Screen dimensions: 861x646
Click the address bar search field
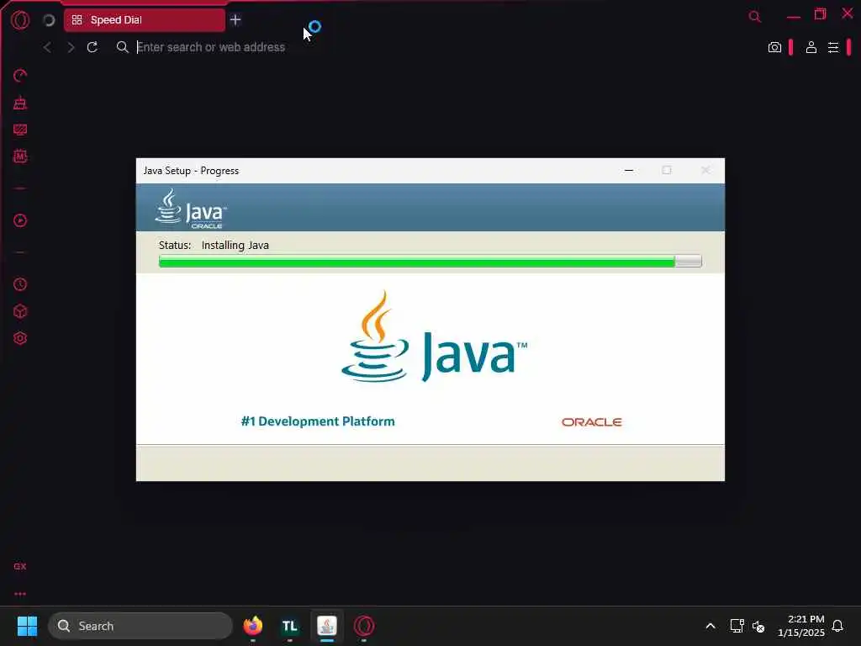tap(439, 47)
